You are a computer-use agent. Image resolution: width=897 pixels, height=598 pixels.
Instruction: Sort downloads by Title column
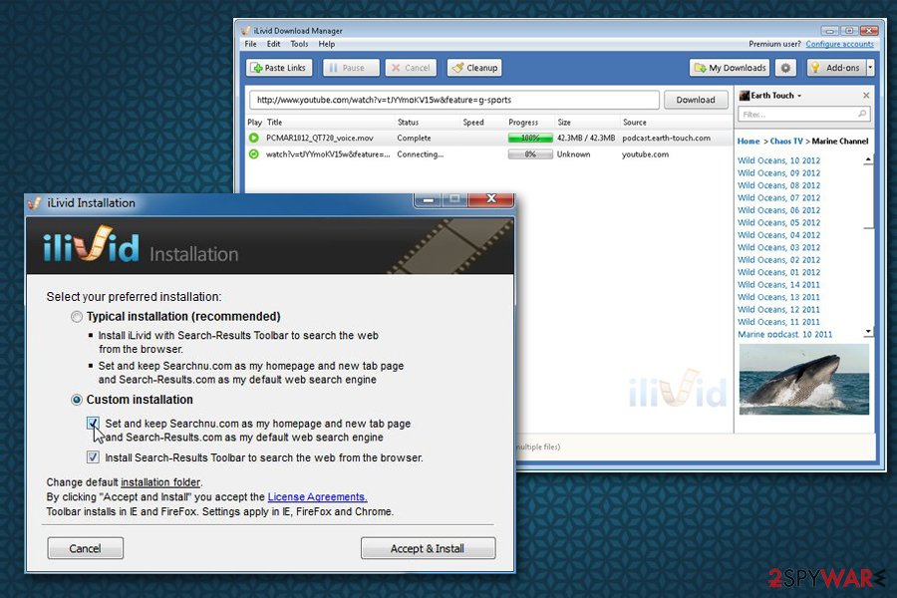coord(274,123)
